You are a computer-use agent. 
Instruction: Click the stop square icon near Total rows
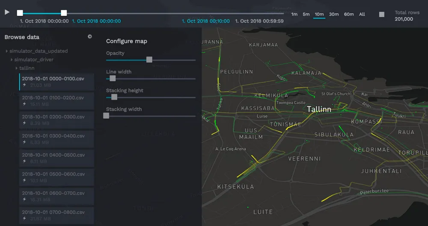(382, 15)
